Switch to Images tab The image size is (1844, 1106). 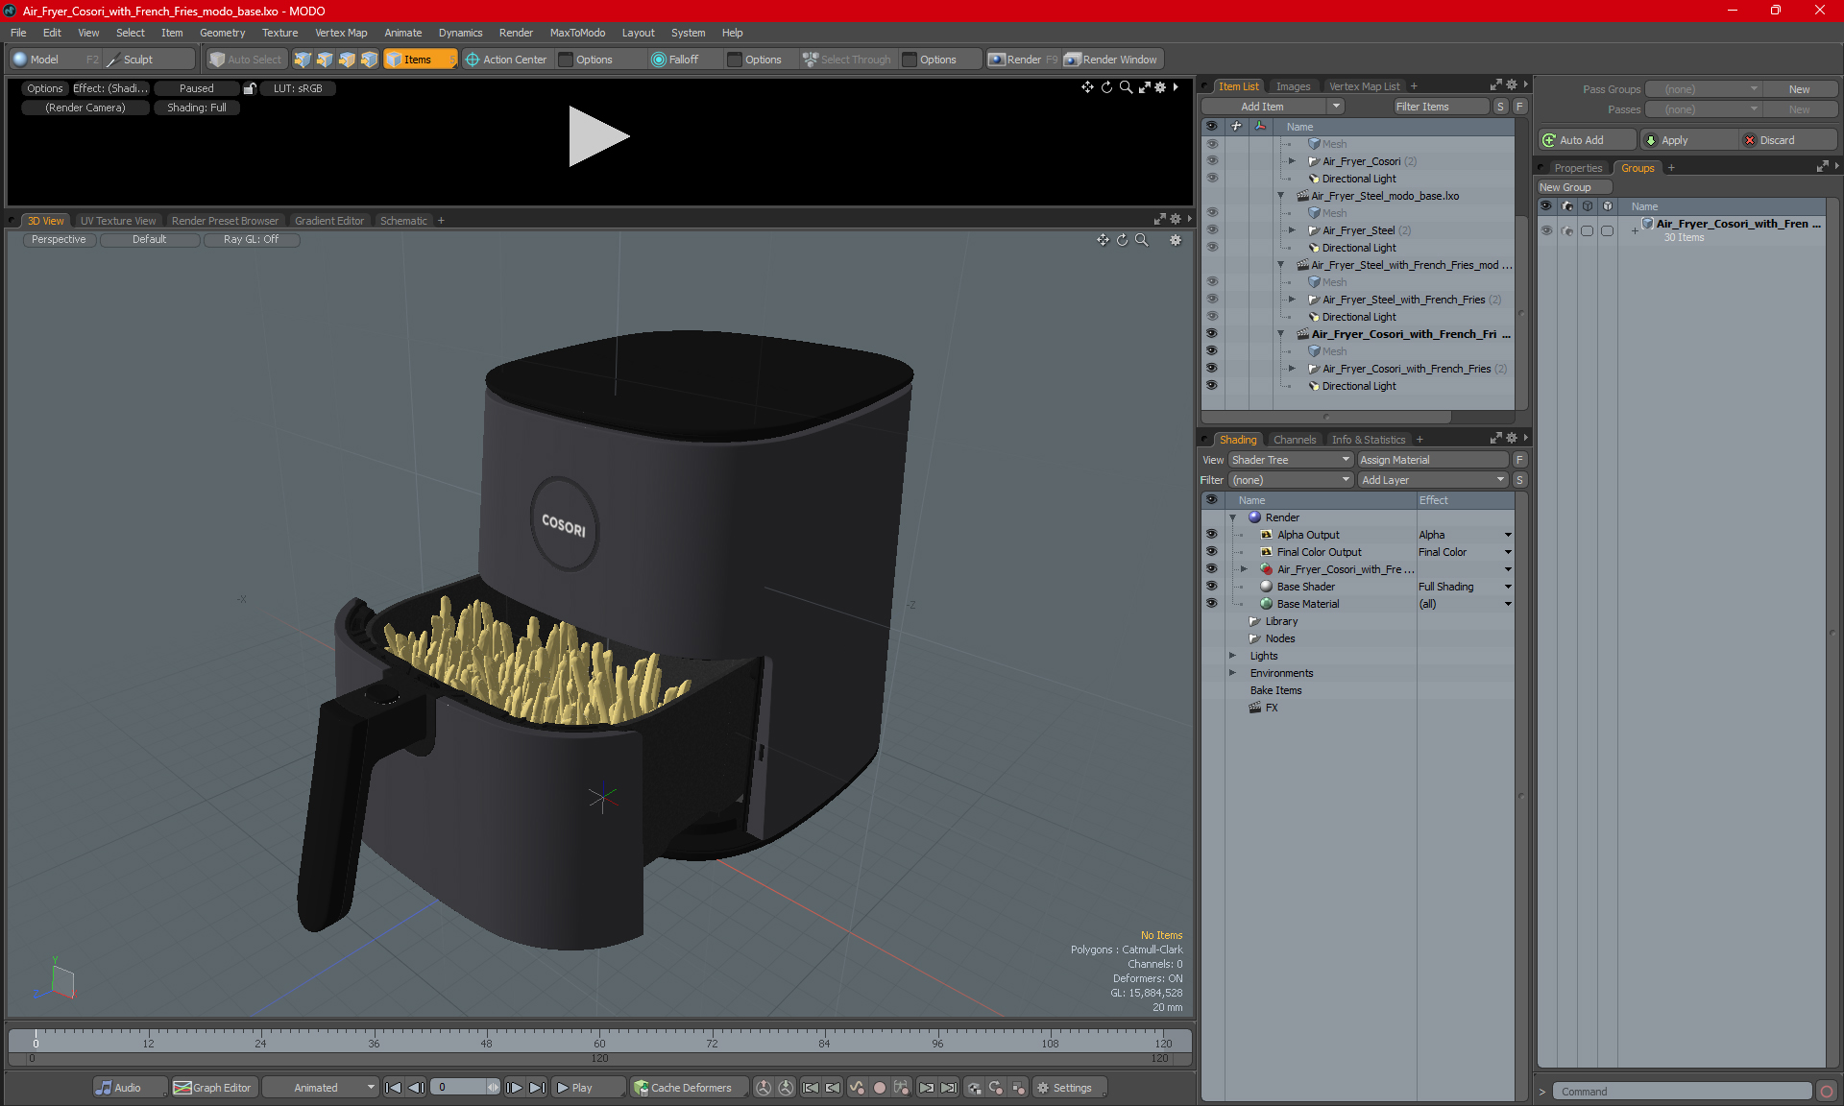tap(1293, 86)
